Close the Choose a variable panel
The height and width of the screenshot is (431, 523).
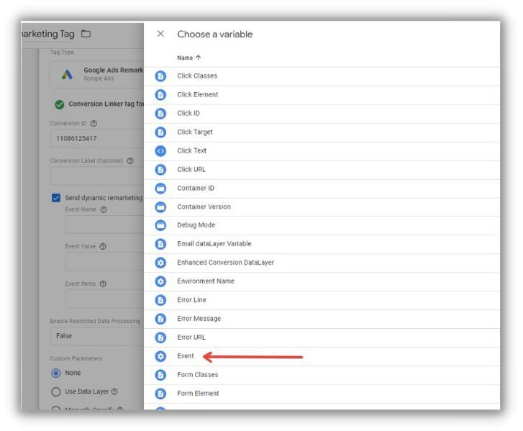[x=160, y=34]
